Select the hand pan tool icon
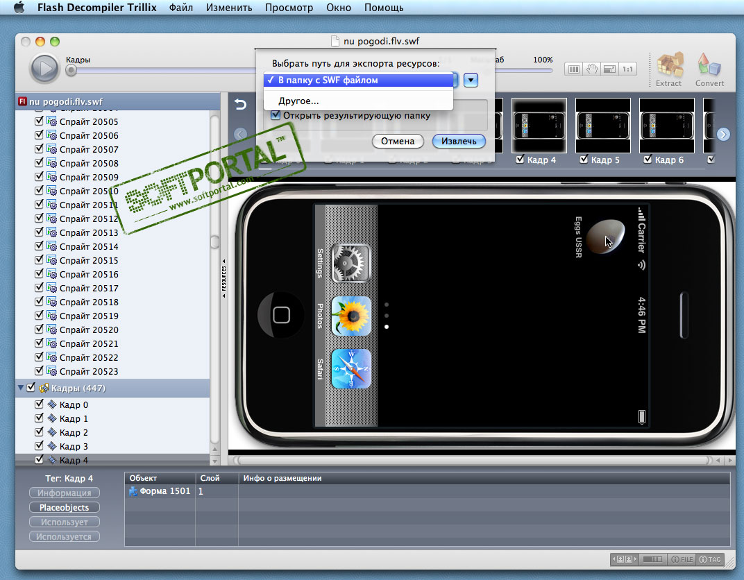This screenshot has width=744, height=580. click(x=592, y=69)
